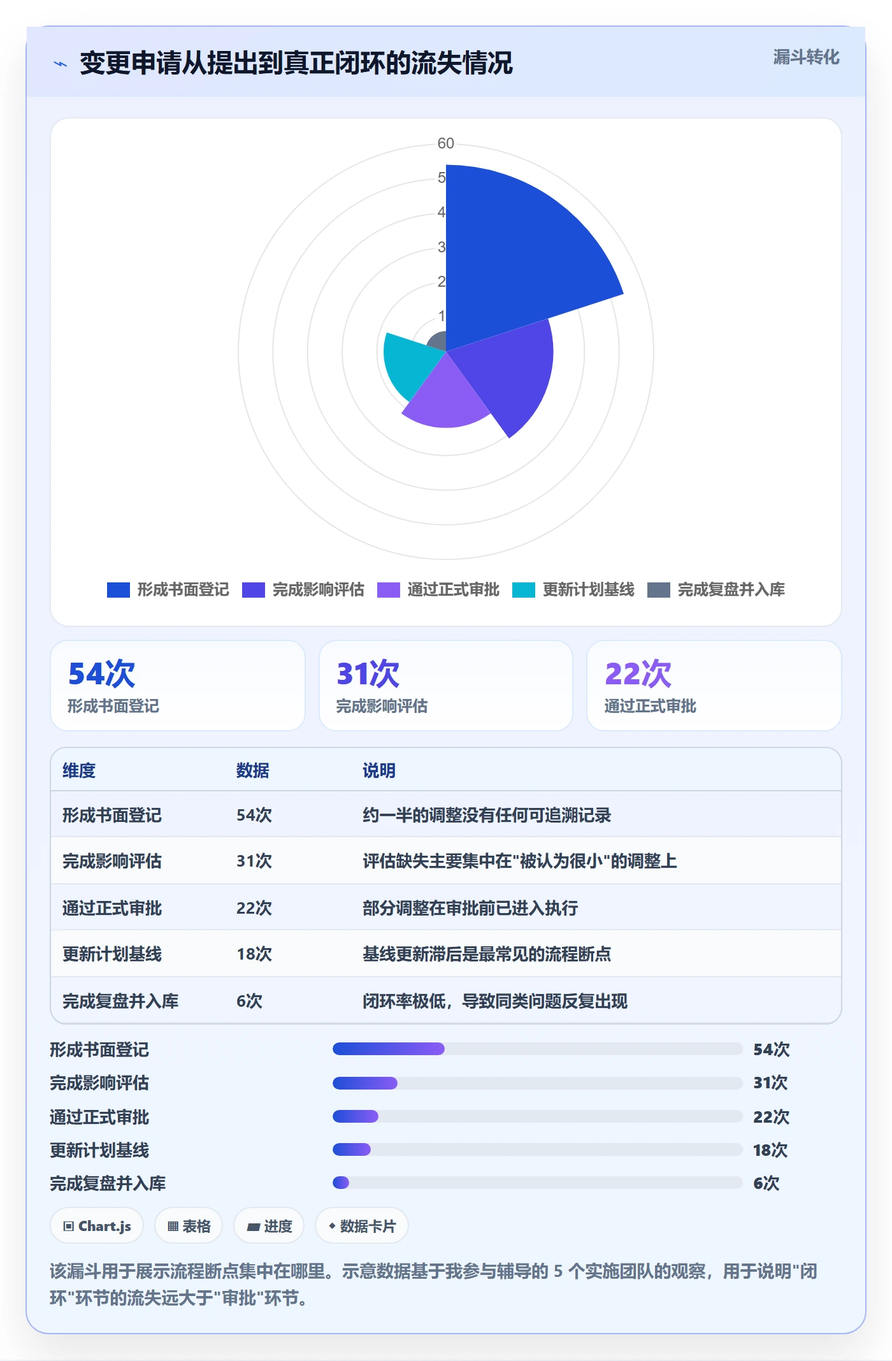Image resolution: width=892 pixels, height=1361 pixels.
Task: Click the Chart.js tag chip
Action: [x=97, y=1226]
